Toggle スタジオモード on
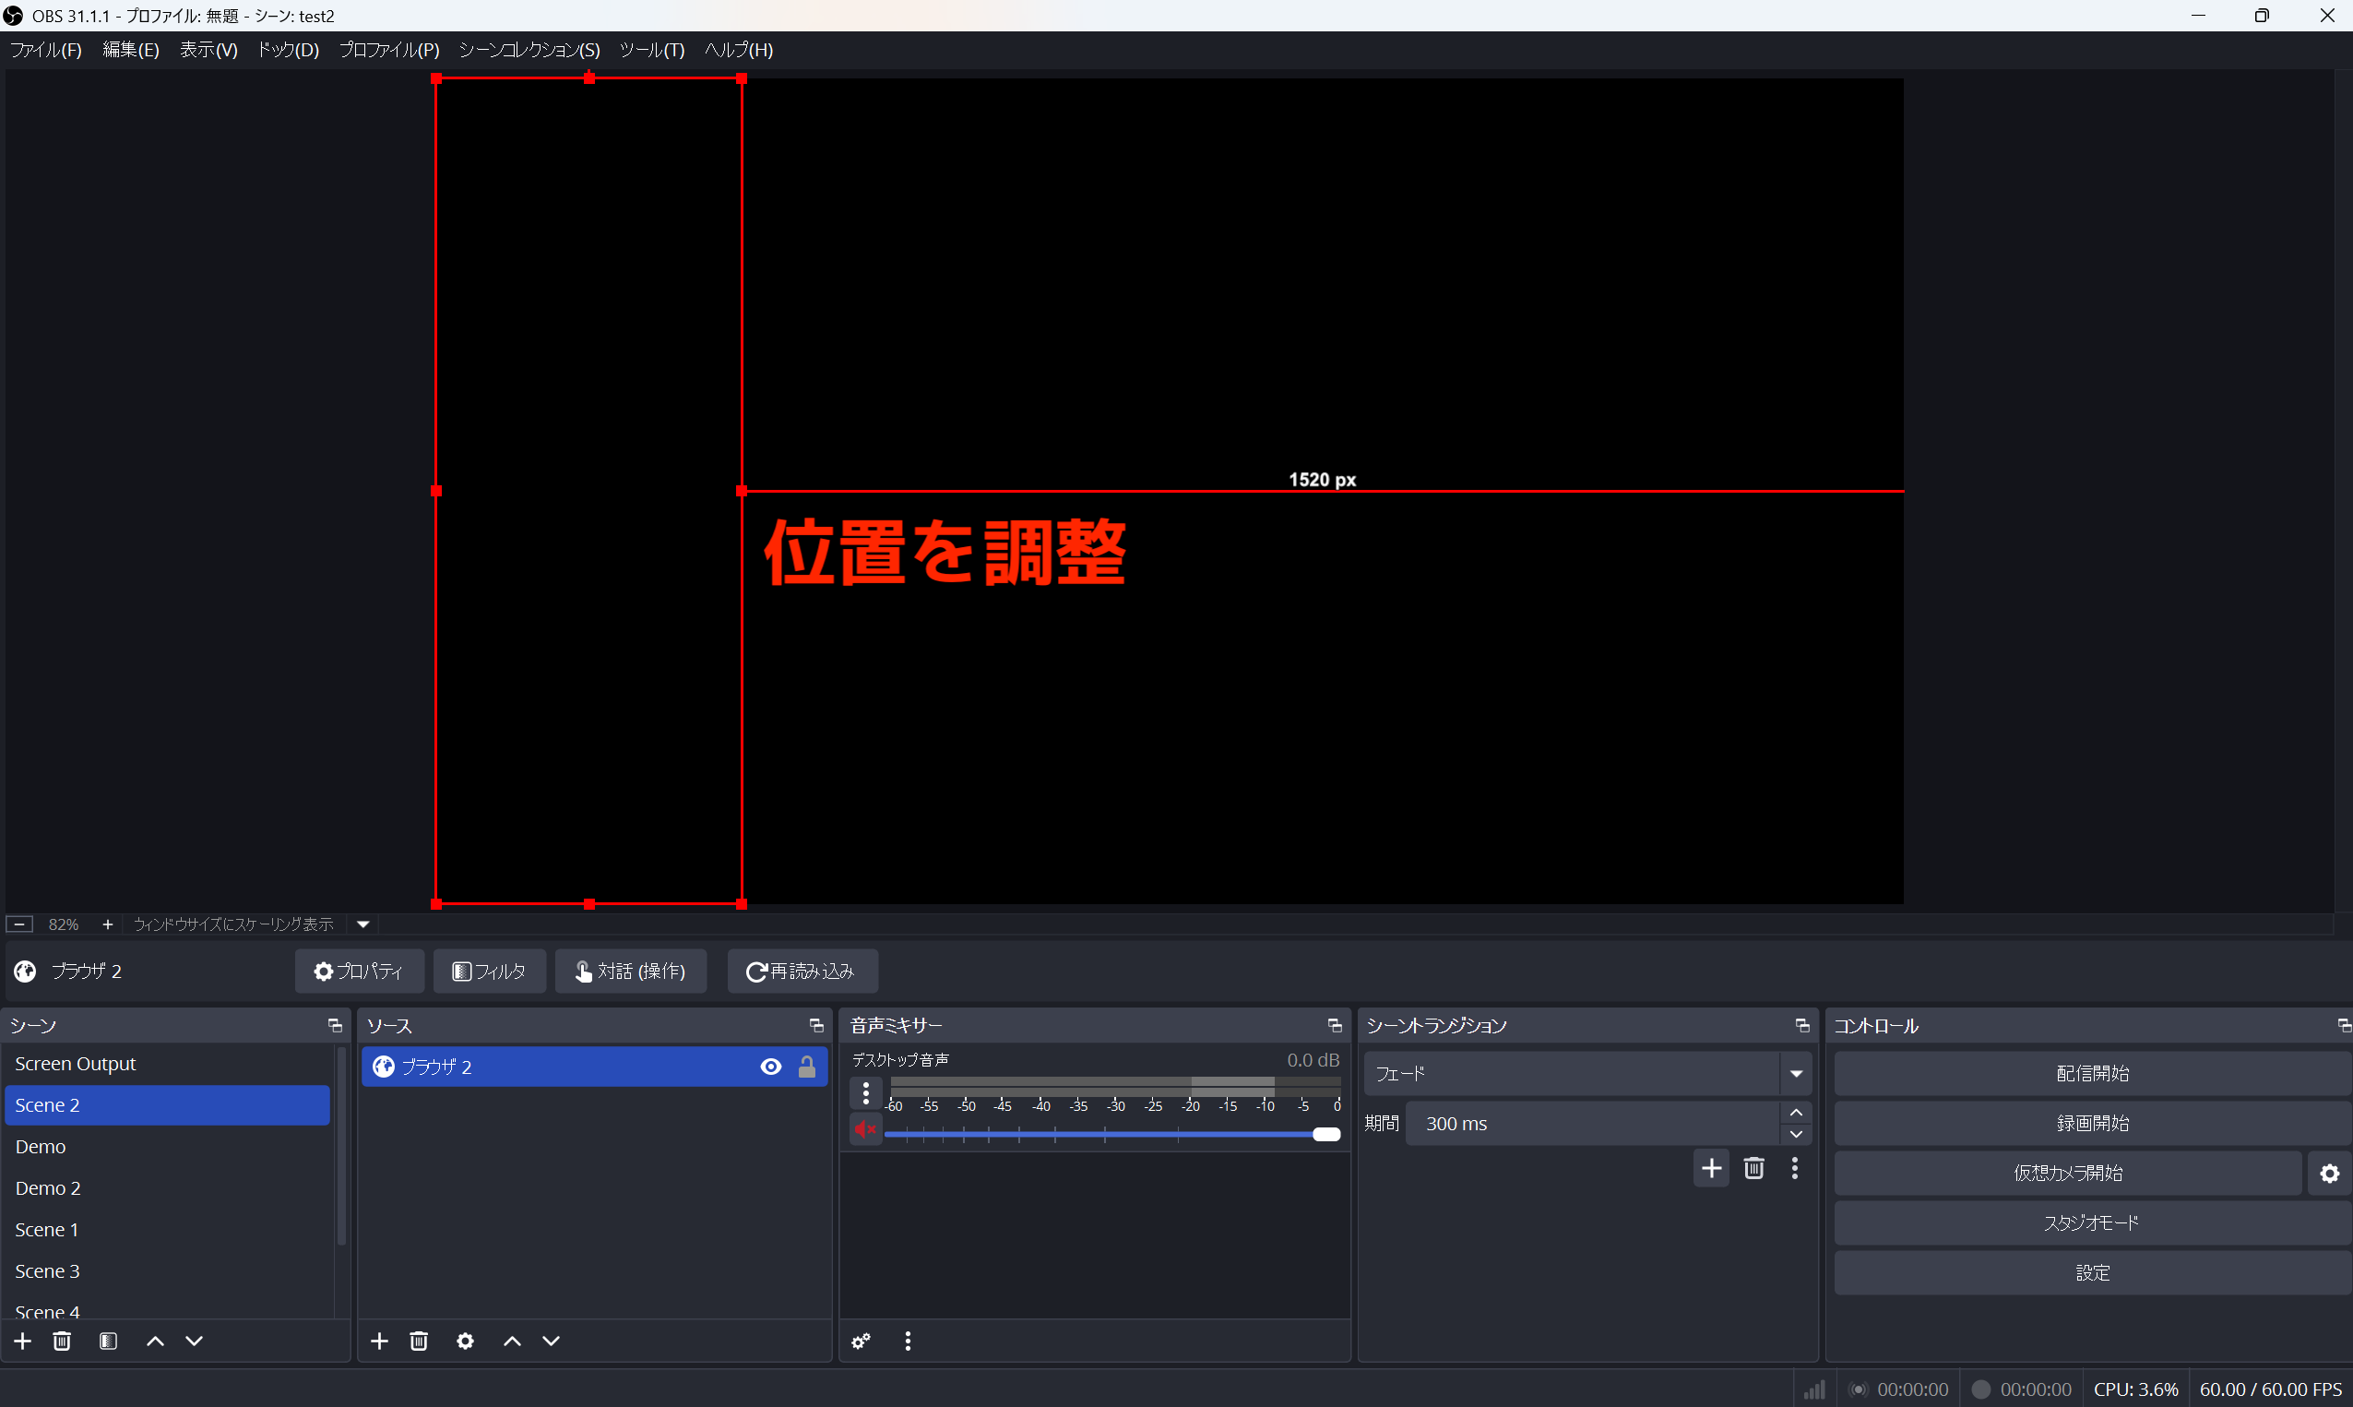This screenshot has height=1407, width=2353. [x=2091, y=1223]
